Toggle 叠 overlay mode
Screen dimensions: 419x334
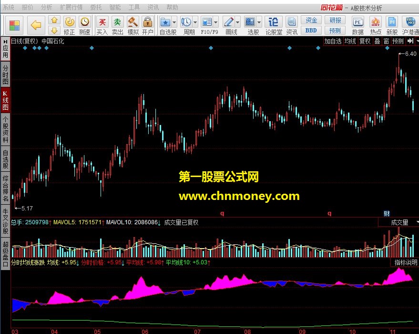tap(378, 41)
